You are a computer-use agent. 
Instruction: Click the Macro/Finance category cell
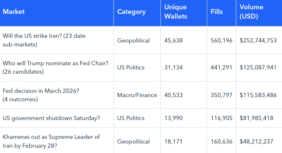137,95
